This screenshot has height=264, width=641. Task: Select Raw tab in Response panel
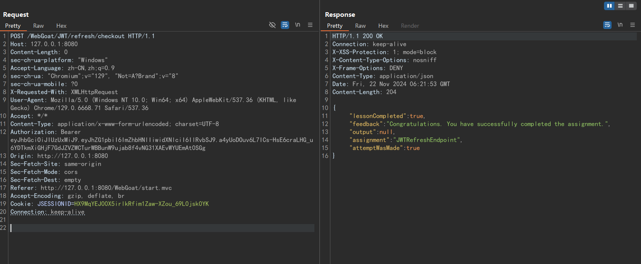tap(361, 26)
